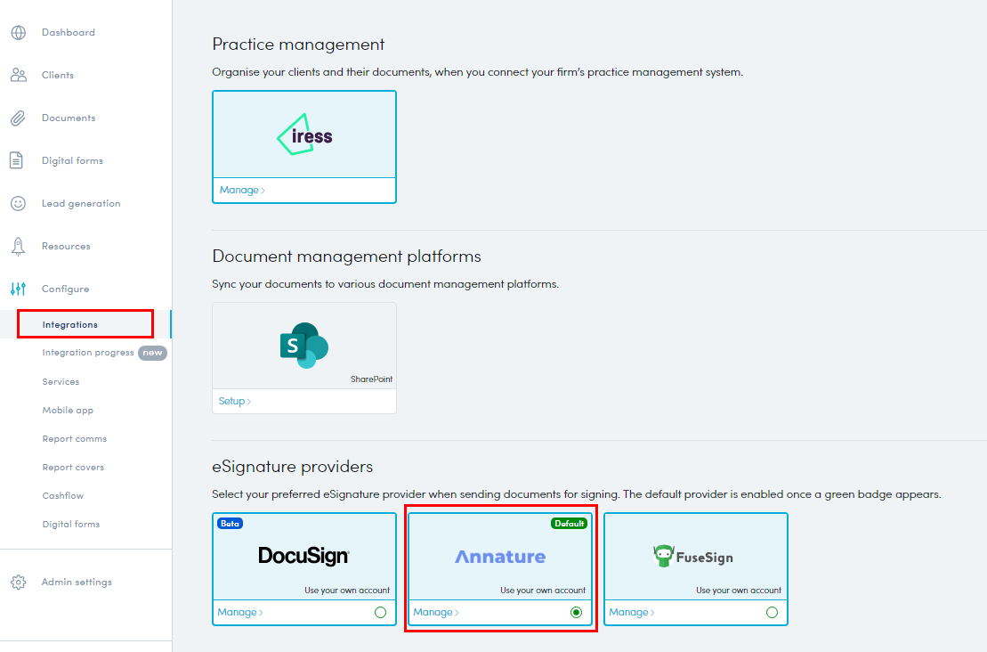Click the Documents paperclip icon
987x652 pixels.
tap(18, 118)
